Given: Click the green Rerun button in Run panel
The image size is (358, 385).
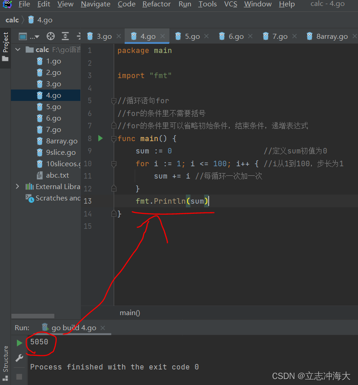Looking at the screenshot, I should (x=19, y=343).
